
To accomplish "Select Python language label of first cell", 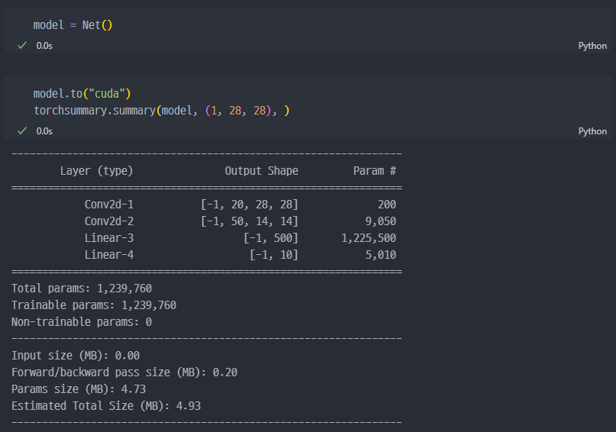I will click(592, 46).
